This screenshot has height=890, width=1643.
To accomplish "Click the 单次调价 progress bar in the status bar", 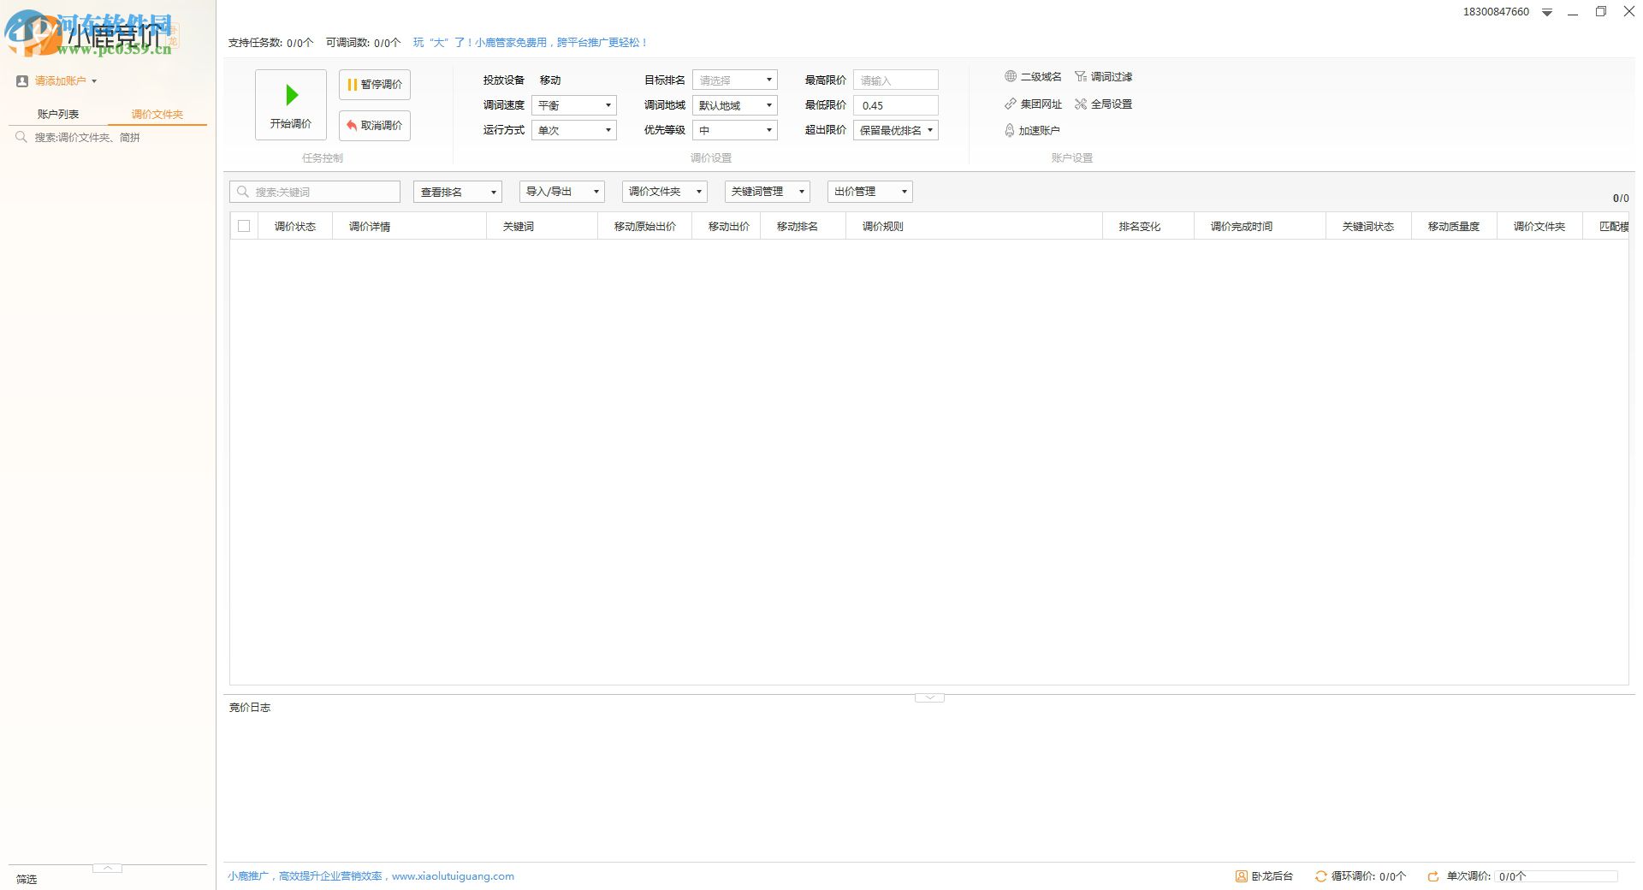I will click(x=1556, y=876).
